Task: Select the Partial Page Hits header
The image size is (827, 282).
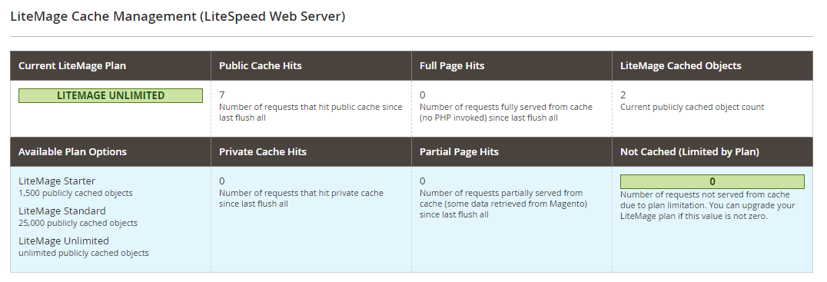Action: click(459, 152)
